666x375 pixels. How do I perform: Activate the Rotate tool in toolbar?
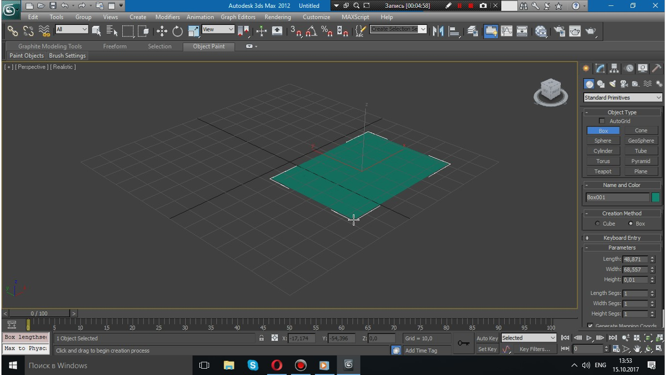tap(177, 31)
